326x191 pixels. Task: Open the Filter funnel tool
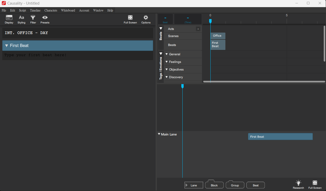tap(33, 19)
